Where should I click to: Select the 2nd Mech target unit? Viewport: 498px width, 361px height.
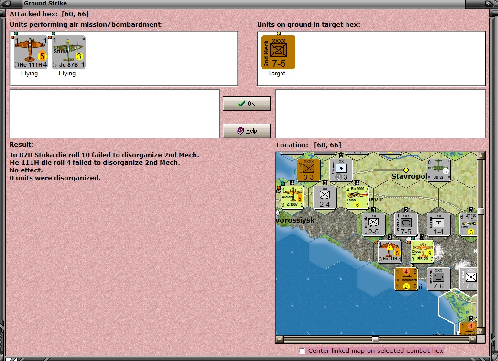point(278,53)
